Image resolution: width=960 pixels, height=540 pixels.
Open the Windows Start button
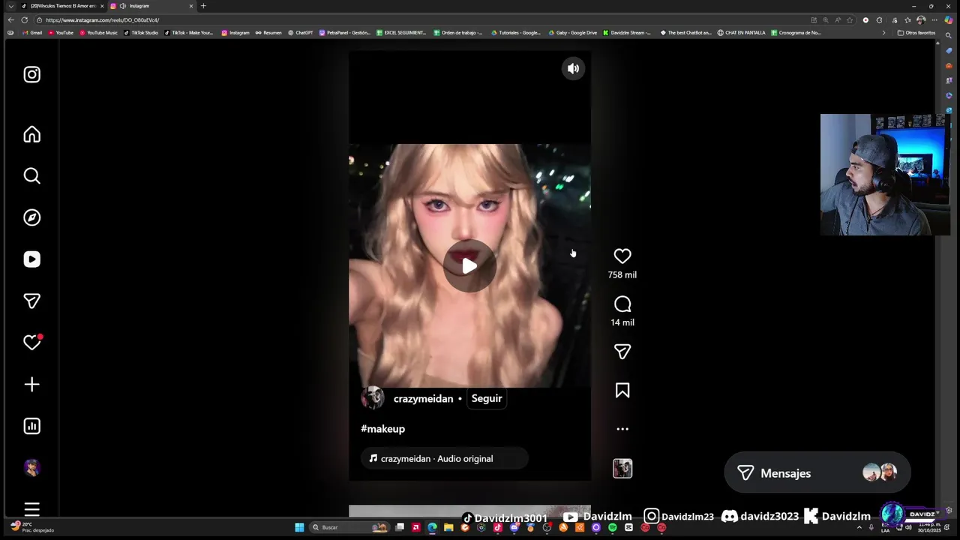point(299,527)
